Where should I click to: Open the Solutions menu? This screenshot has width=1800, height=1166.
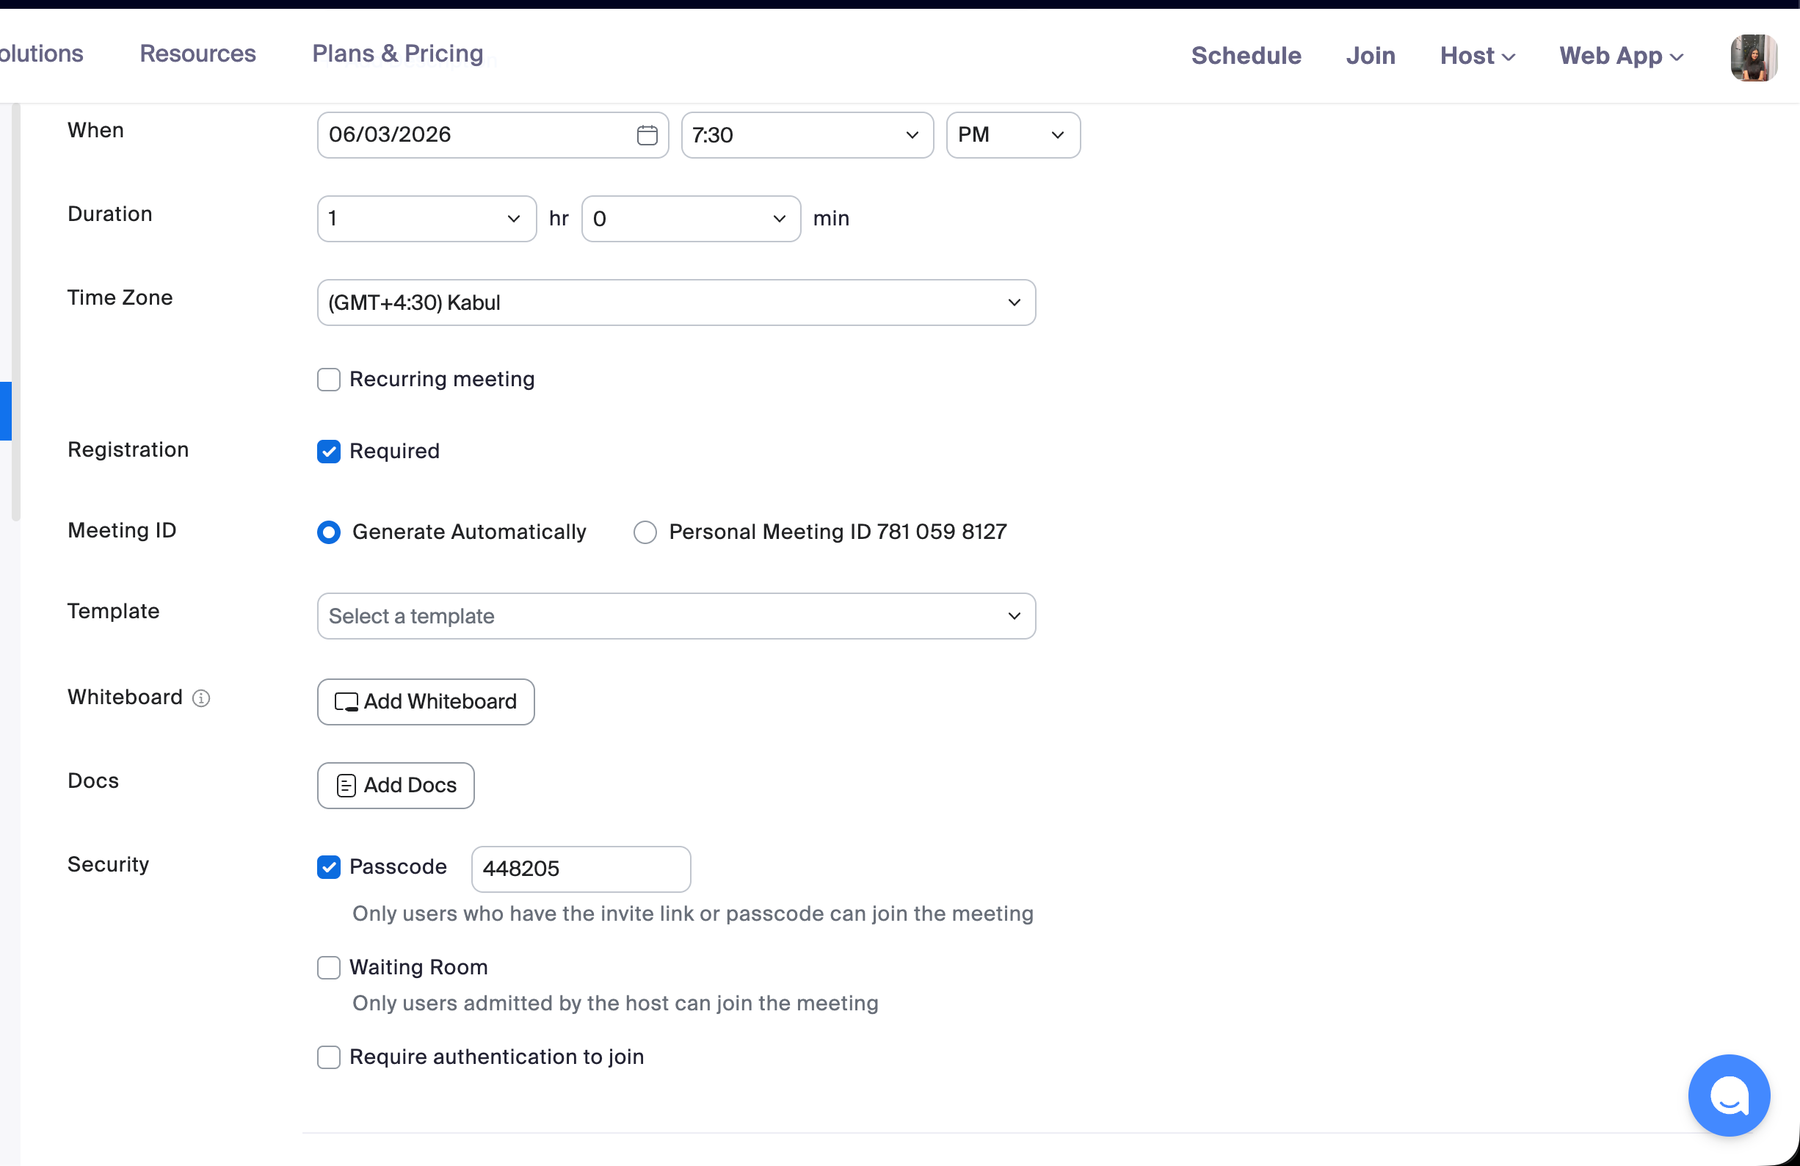[42, 54]
